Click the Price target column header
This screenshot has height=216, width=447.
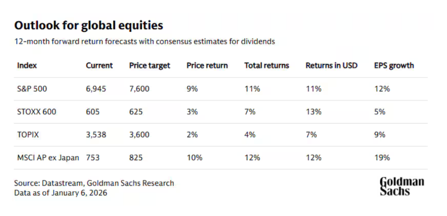tap(150, 66)
